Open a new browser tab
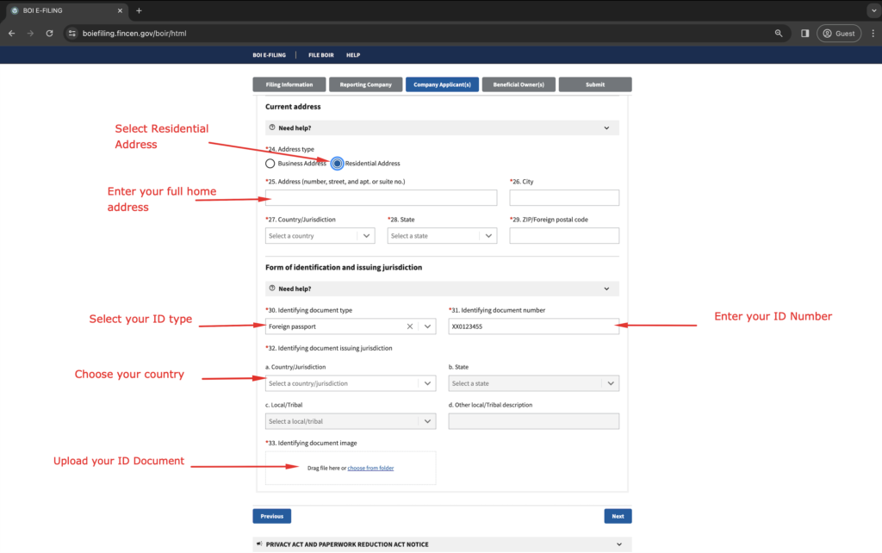882x553 pixels. [x=139, y=10]
